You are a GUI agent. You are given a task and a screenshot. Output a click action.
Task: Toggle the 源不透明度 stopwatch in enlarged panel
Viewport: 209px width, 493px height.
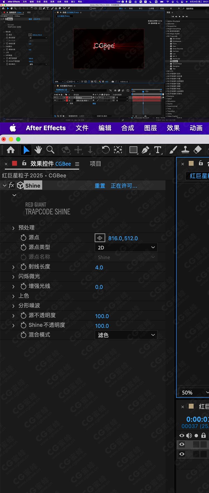(23, 316)
